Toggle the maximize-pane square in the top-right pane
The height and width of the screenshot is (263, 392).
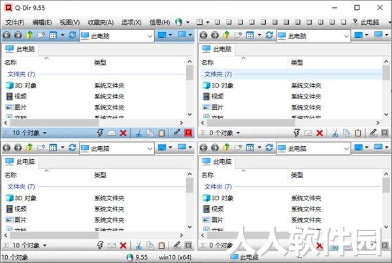(385, 133)
